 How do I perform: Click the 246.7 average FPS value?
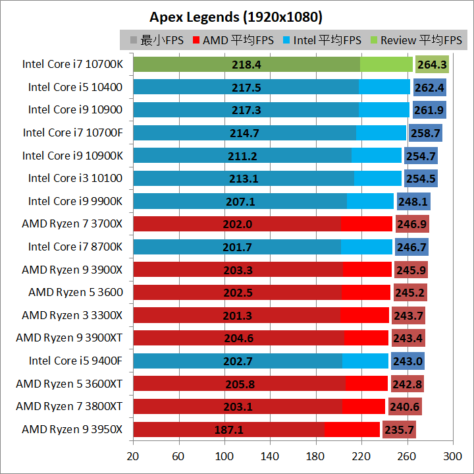[x=411, y=247]
